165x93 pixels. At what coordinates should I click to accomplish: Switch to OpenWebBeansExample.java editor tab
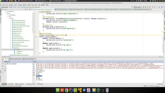[143, 9]
